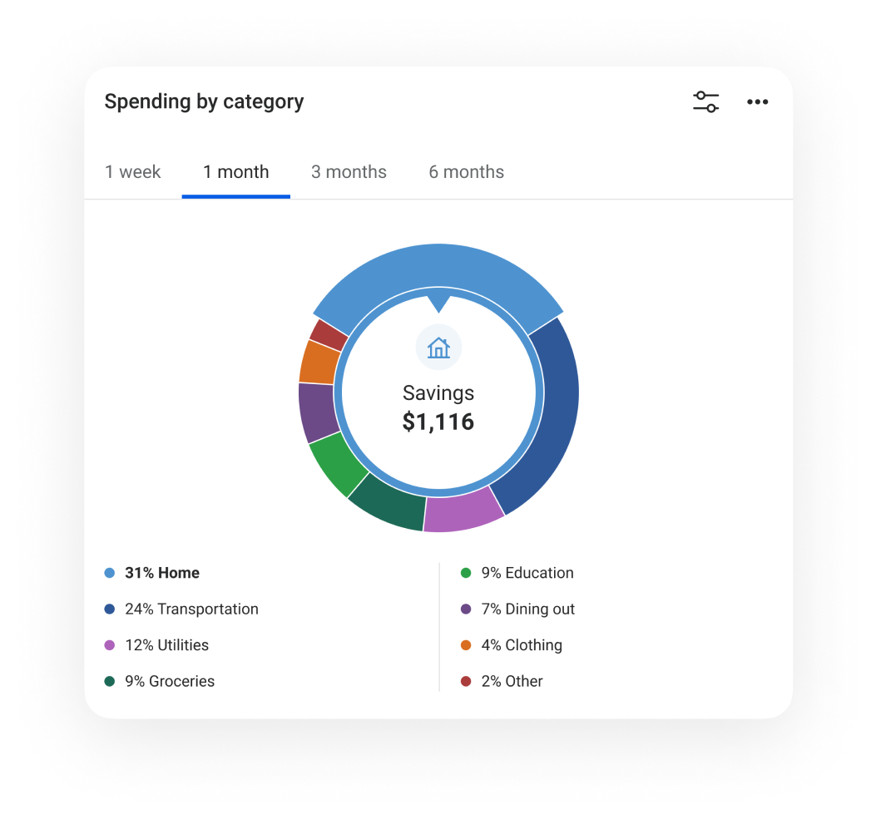Open the 6 months tab
The width and height of the screenshot is (876, 819).
[467, 172]
